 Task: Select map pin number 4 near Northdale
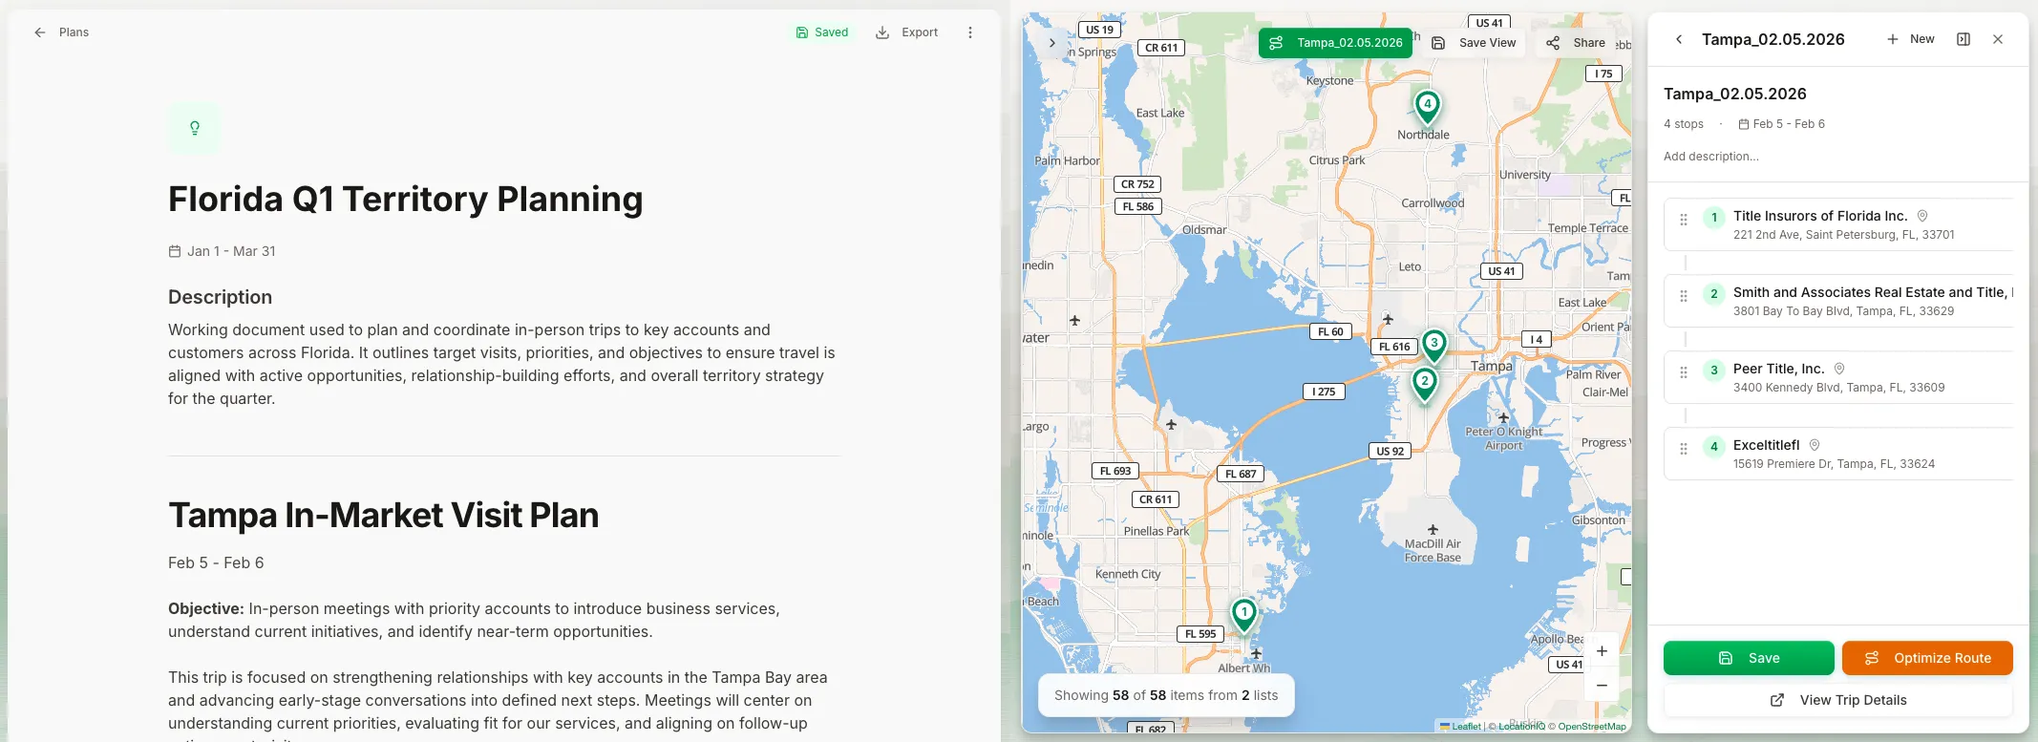point(1427,107)
